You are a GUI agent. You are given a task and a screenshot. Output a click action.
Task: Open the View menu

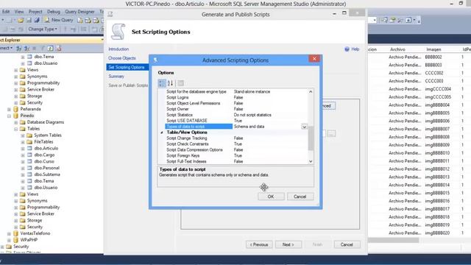point(19,12)
